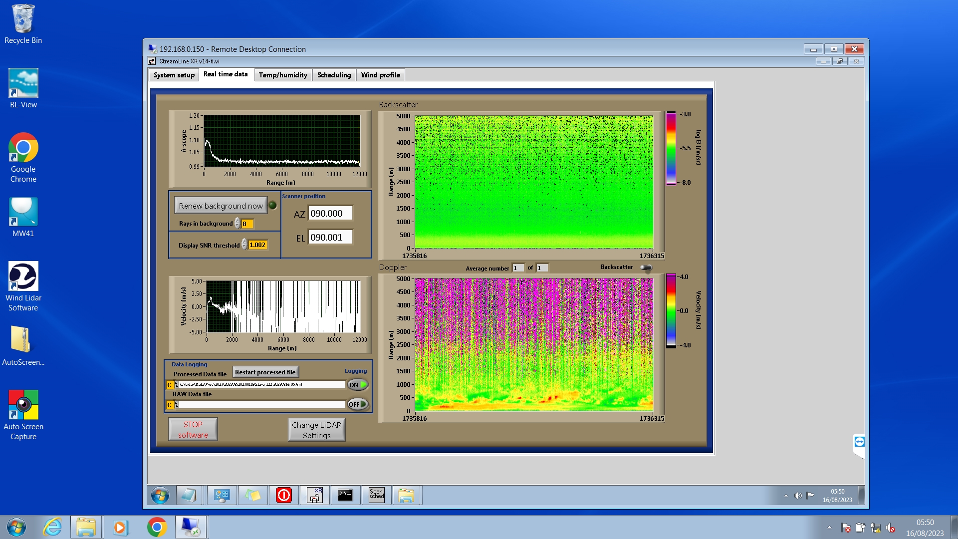Flip the Doppler Backscatter toggle switch

pos(646,268)
